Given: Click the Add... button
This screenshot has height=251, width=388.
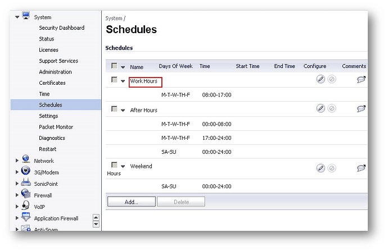Looking at the screenshot, I should [131, 202].
